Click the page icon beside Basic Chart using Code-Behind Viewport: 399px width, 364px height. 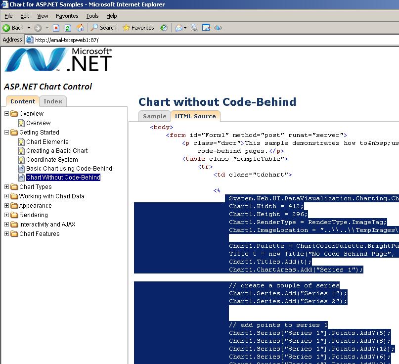21,169
